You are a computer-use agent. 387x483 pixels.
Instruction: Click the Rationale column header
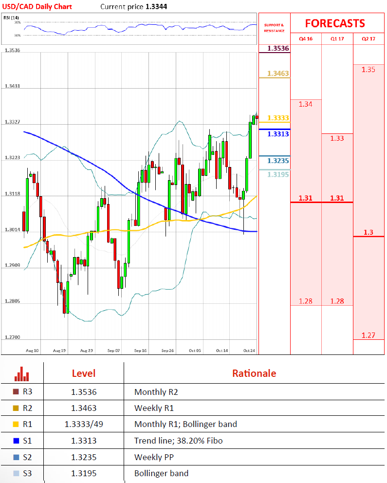tap(254, 373)
